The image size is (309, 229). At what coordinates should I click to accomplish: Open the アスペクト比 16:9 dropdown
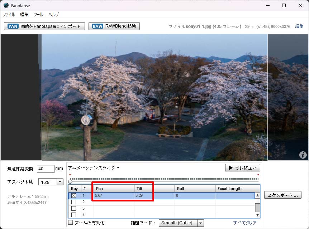coord(51,182)
